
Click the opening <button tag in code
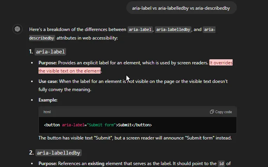[x=52, y=125]
